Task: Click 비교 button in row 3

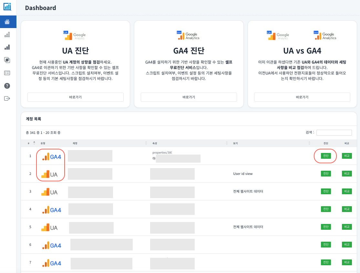Action: pos(347,191)
